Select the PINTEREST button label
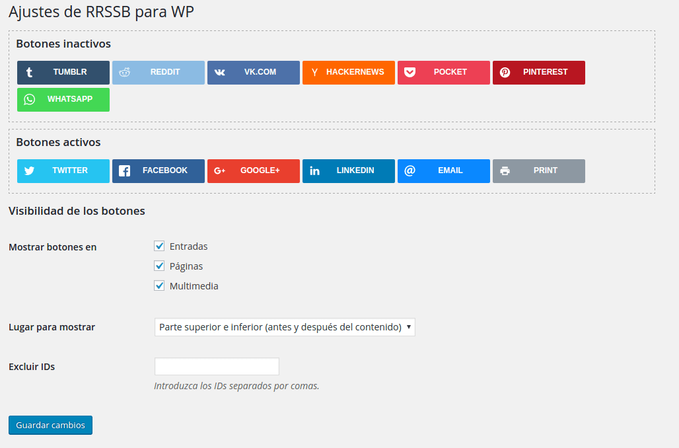 click(x=545, y=72)
